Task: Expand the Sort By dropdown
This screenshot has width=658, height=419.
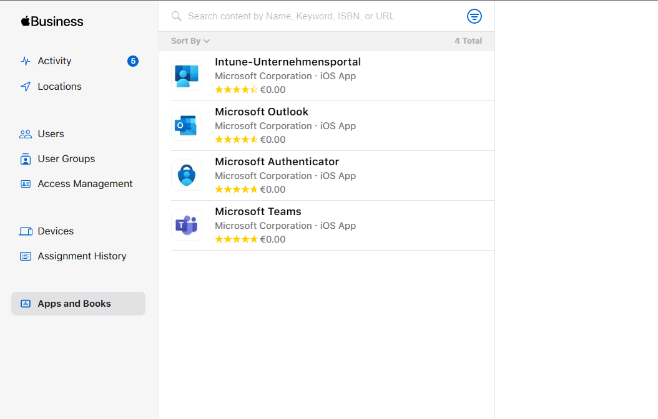Action: click(190, 41)
